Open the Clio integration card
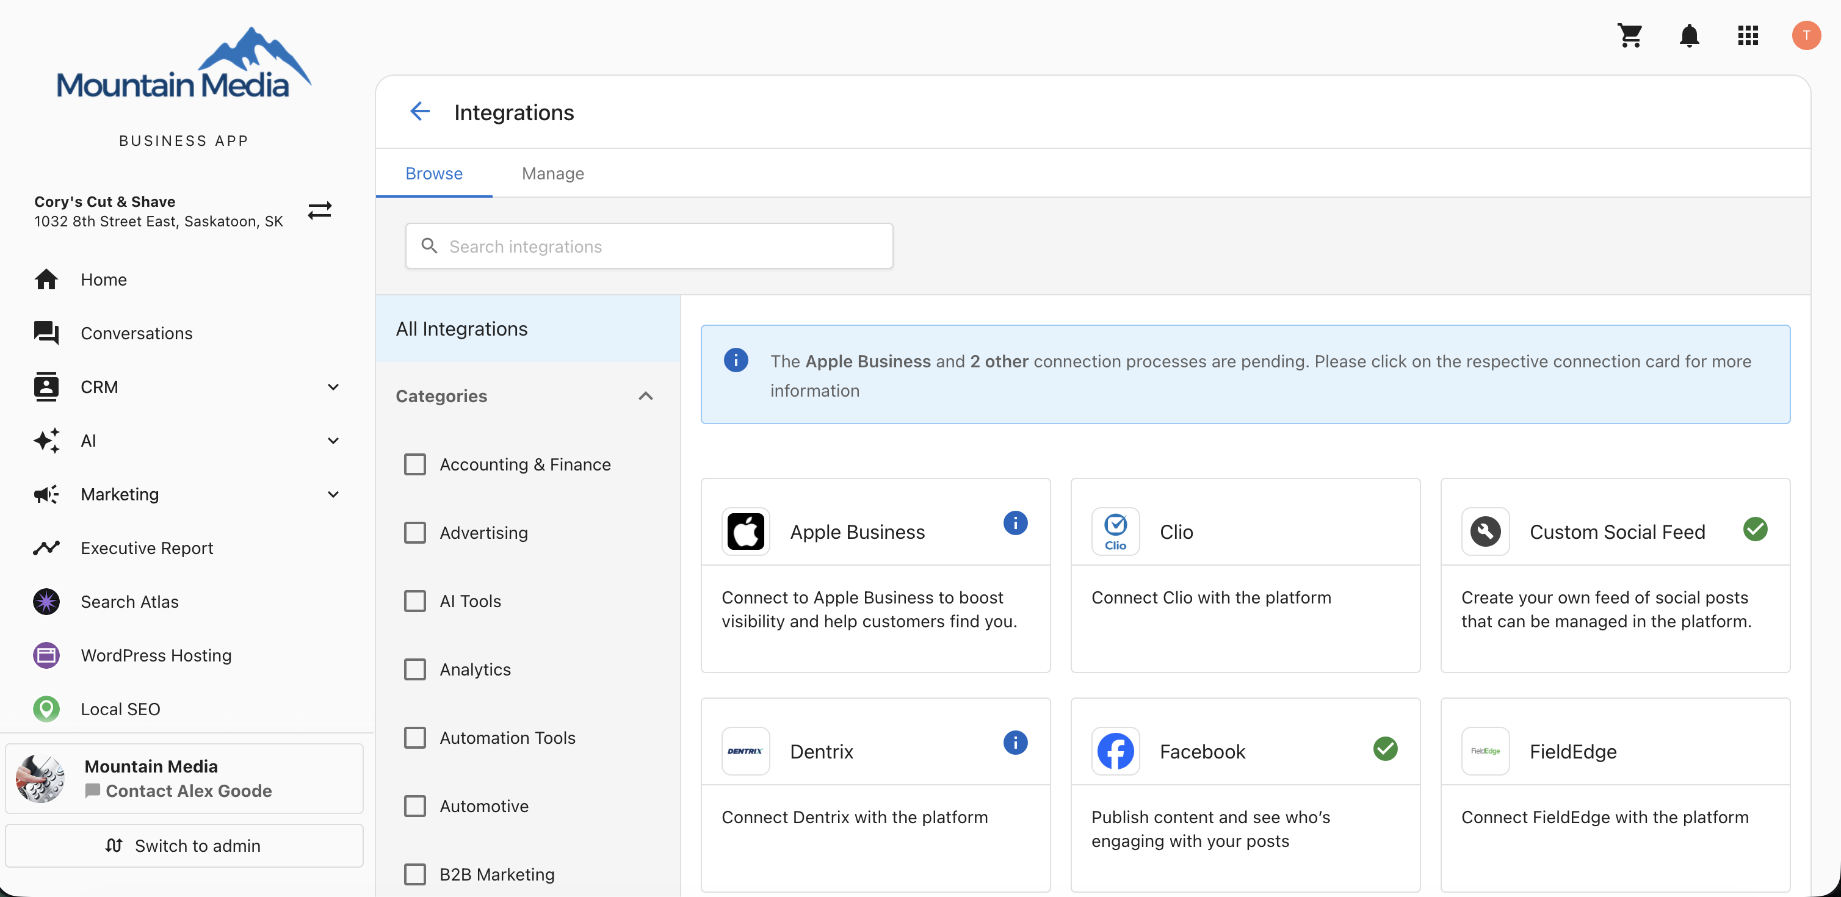This screenshot has width=1841, height=897. click(x=1245, y=575)
